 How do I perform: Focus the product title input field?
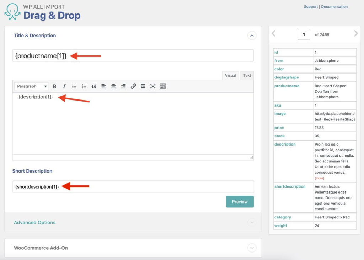(x=133, y=56)
